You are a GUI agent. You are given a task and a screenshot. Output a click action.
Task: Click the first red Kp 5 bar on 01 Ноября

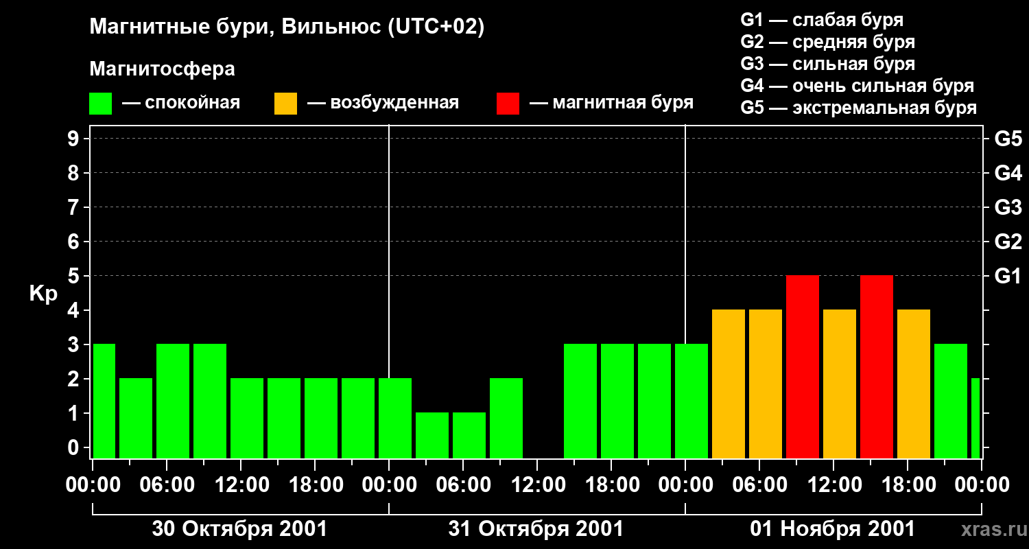tap(803, 366)
